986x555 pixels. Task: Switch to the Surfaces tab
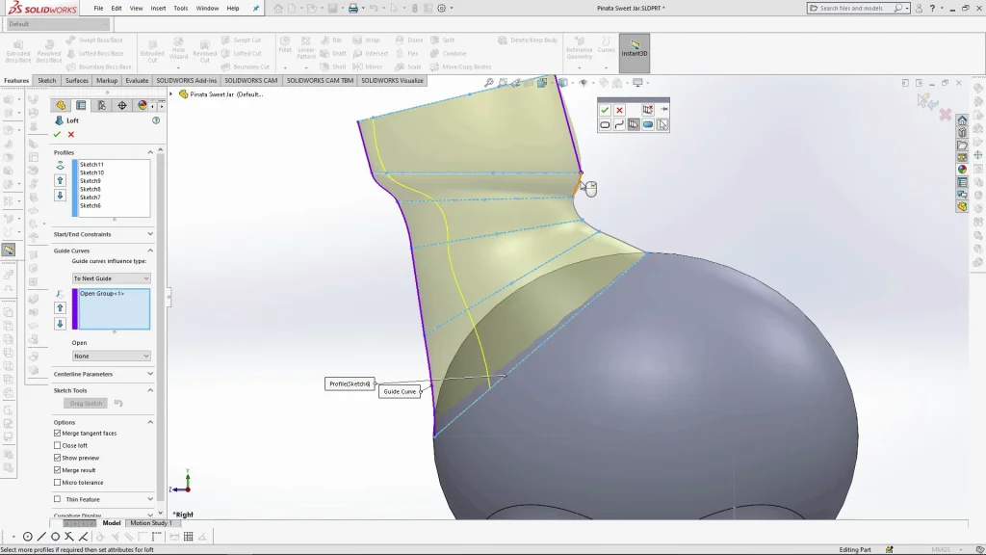[x=77, y=81]
